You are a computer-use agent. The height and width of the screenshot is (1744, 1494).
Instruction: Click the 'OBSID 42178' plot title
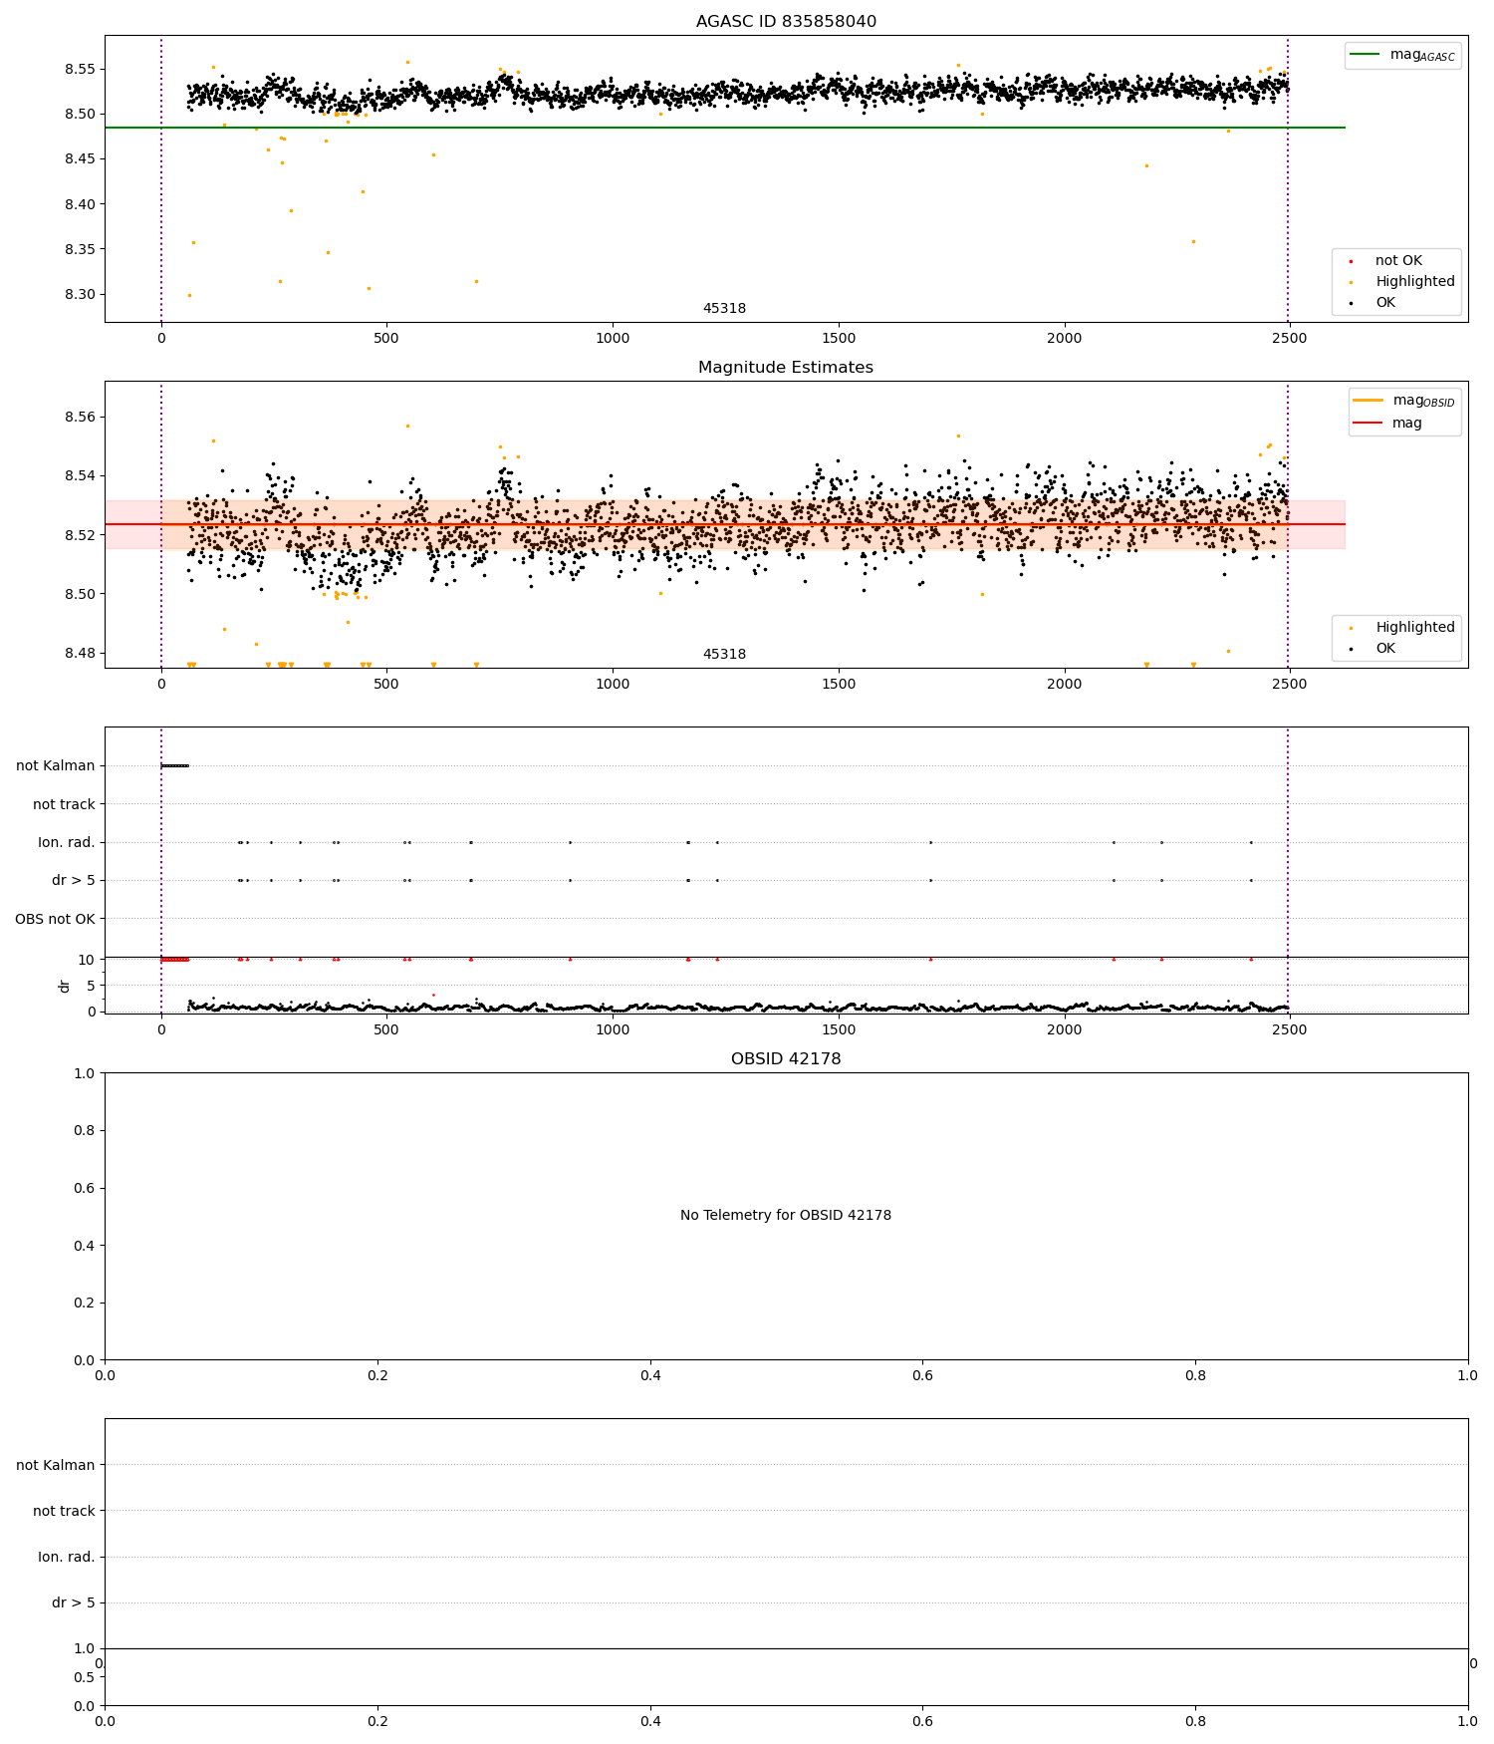click(786, 1059)
